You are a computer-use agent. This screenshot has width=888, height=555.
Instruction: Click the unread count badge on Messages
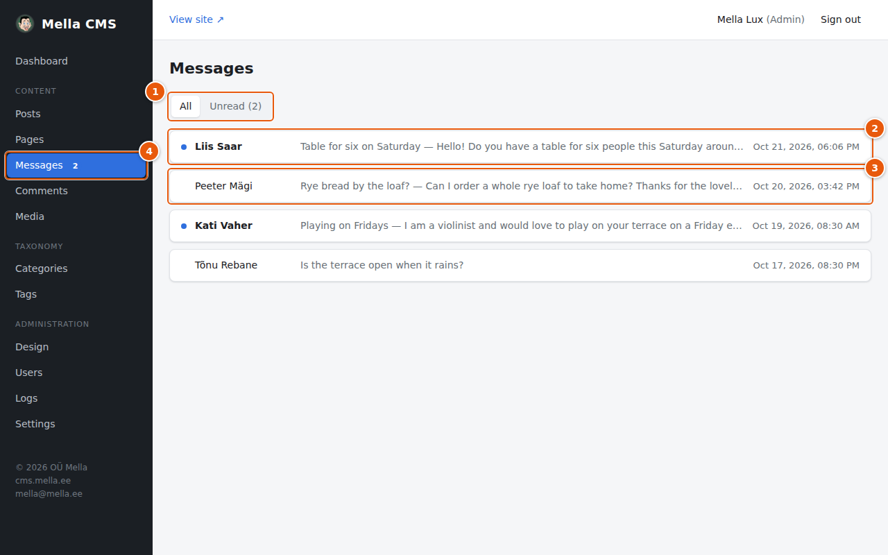point(76,166)
